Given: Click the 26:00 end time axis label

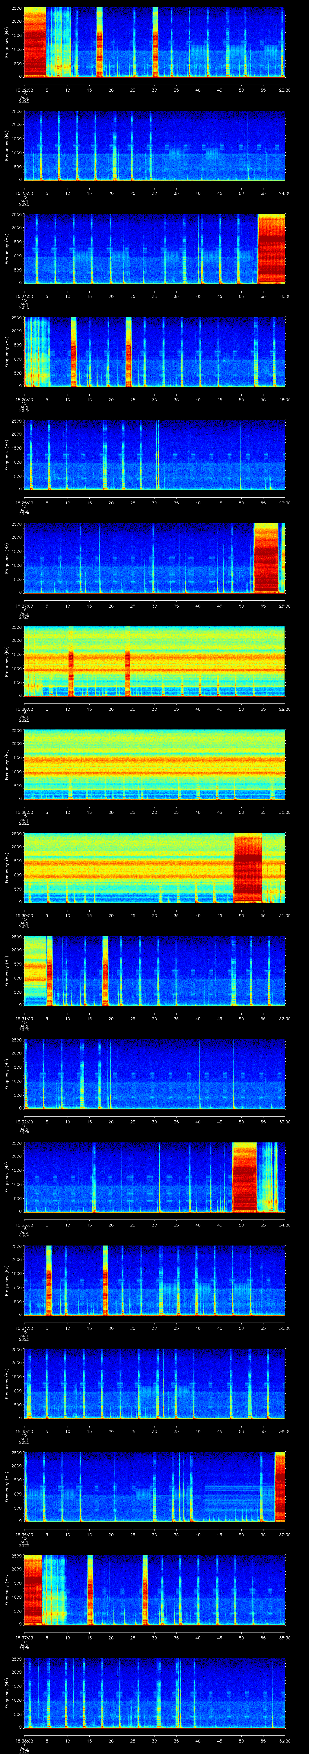Looking at the screenshot, I should tap(285, 399).
